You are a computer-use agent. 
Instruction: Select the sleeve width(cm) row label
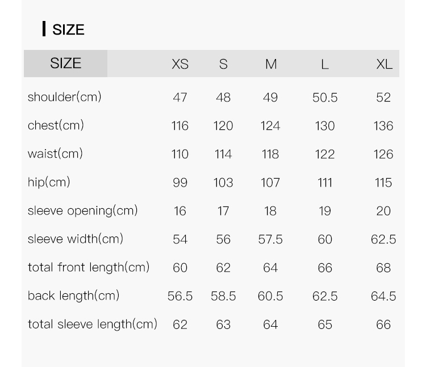tap(76, 239)
